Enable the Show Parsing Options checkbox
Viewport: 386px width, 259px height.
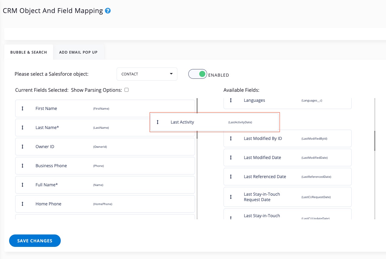pyautogui.click(x=127, y=90)
